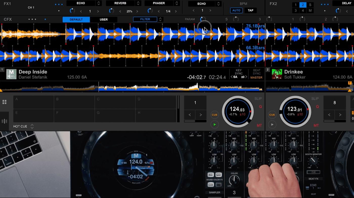Open HOT CUE pad mode selector
354x198 pixels.
pos(32,126)
